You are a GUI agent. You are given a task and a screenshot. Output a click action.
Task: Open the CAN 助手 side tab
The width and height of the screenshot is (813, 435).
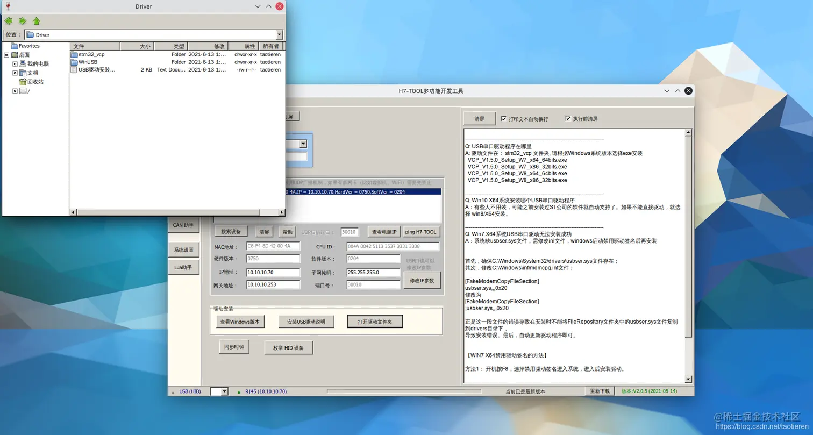click(x=183, y=225)
